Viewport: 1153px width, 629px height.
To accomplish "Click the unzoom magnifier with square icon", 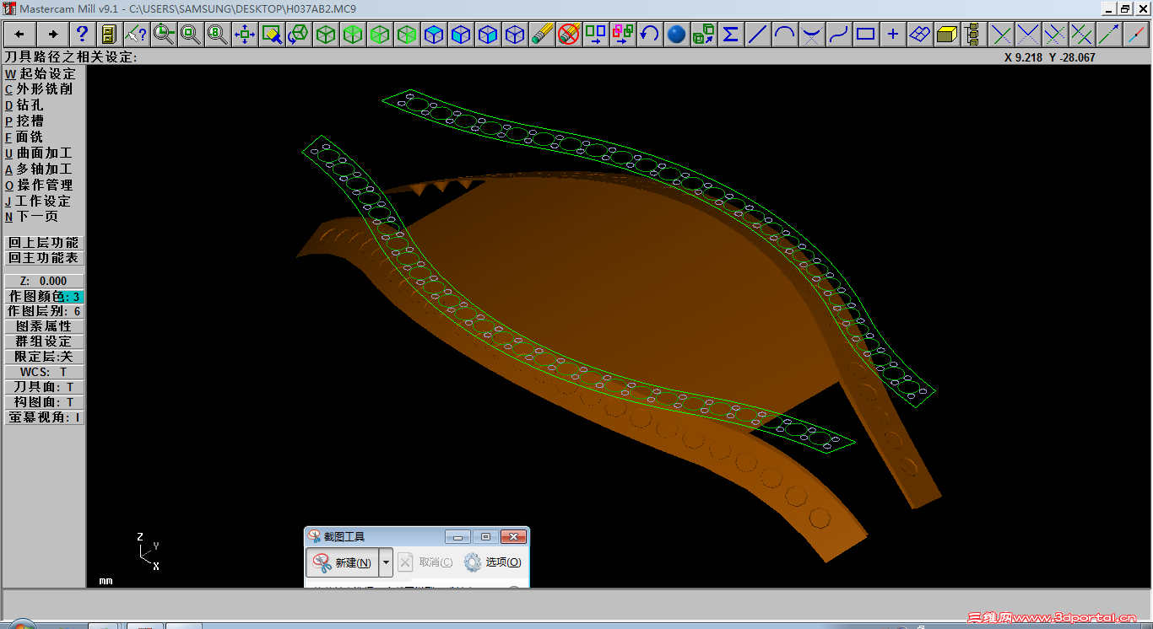I will [x=190, y=35].
